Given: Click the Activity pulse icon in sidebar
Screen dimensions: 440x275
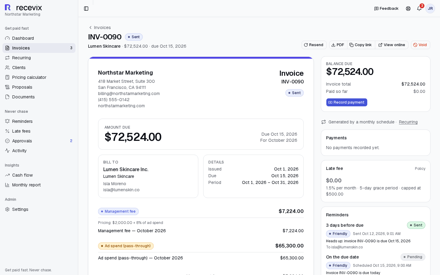Looking at the screenshot, I should (x=7, y=151).
